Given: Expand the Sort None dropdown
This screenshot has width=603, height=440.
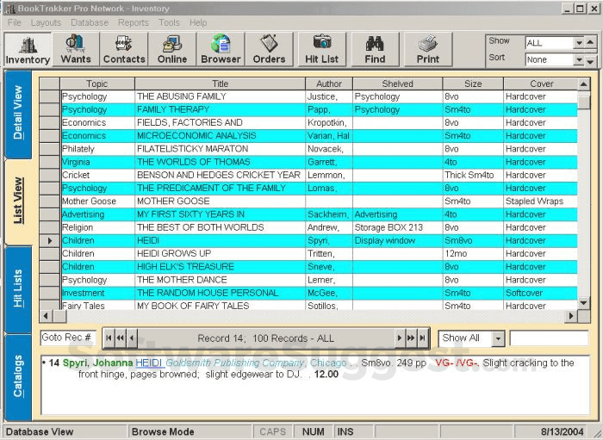Looking at the screenshot, I should pyautogui.click(x=578, y=60).
